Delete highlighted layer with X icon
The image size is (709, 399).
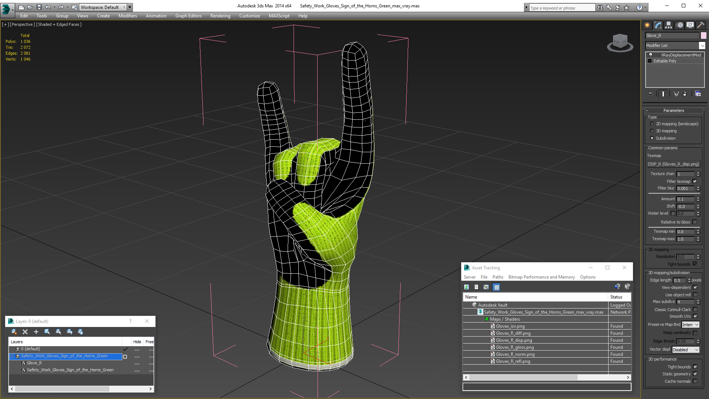[x=25, y=332]
